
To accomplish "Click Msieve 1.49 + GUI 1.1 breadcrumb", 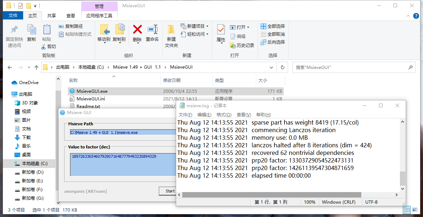I will coord(137,67).
